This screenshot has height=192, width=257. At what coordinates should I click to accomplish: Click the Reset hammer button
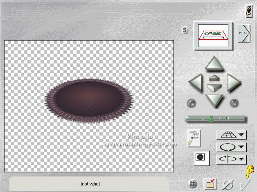(x=194, y=138)
